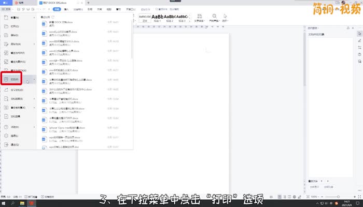The height and width of the screenshot is (207, 363).
Task: Open the Select (选择) cursor tool dropdown
Action: [x=225, y=18]
